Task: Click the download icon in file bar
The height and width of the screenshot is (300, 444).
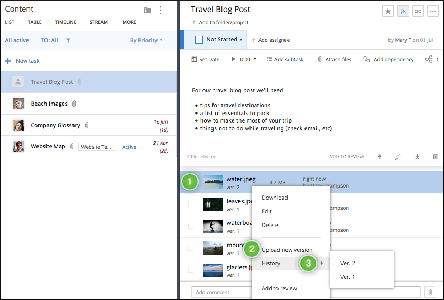Action: coord(417,156)
